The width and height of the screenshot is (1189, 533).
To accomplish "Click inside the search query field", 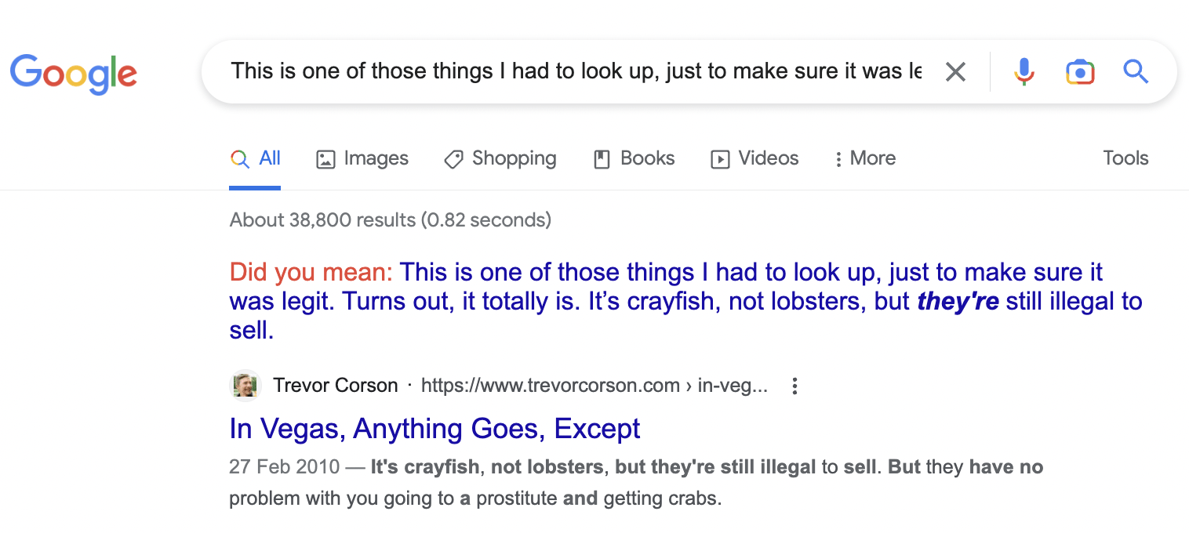I will pyautogui.click(x=549, y=71).
